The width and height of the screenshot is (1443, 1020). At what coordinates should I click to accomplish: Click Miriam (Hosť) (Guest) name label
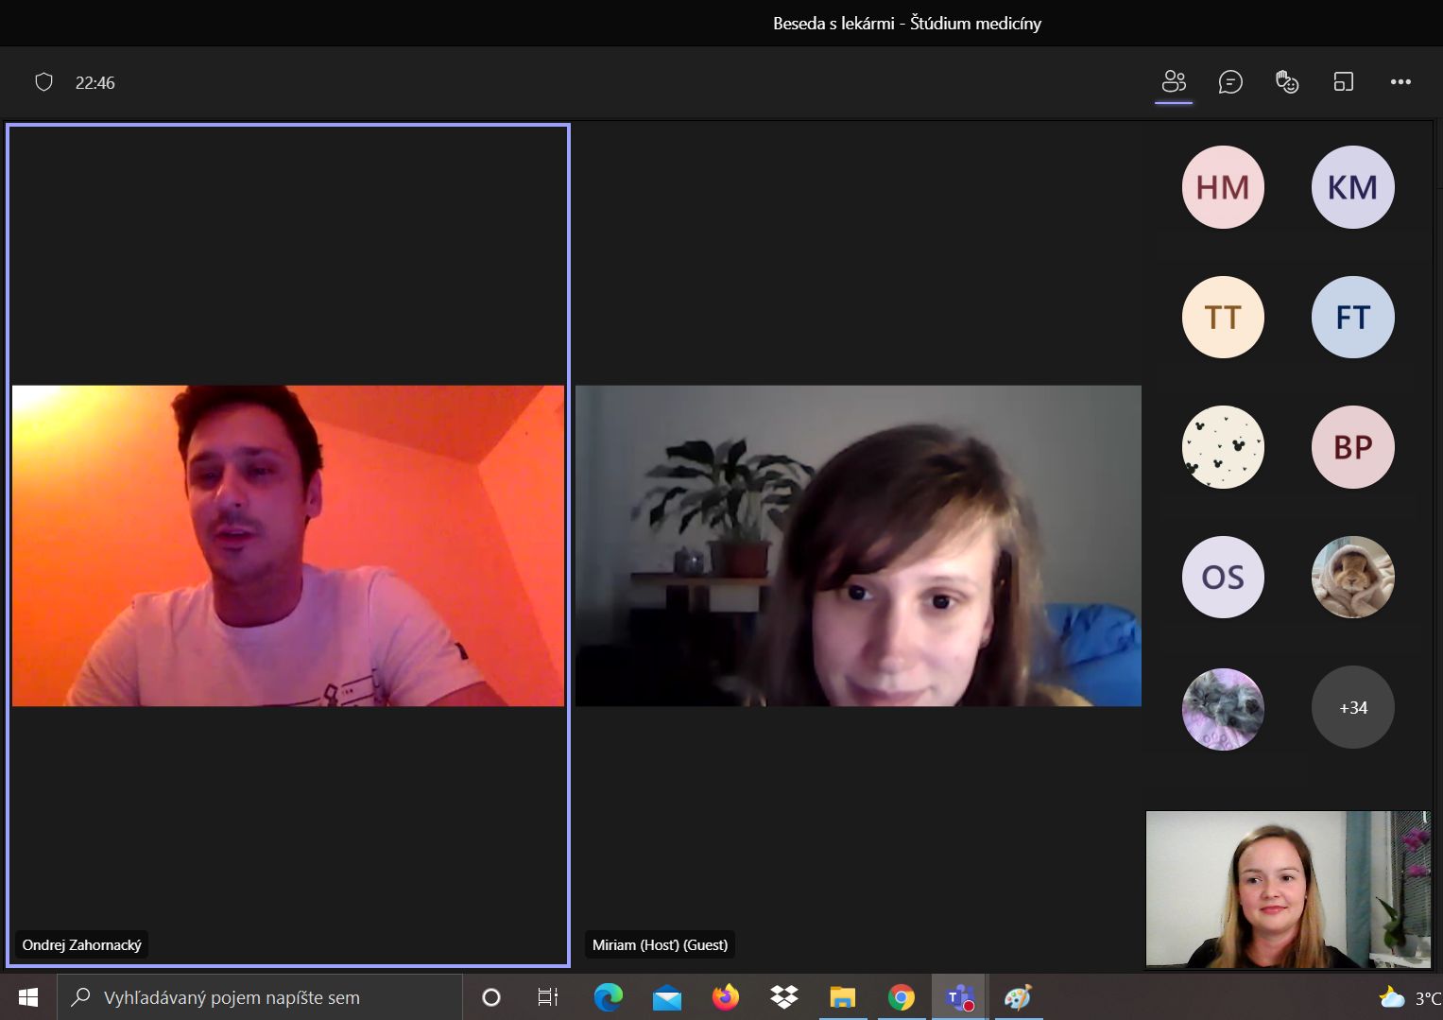tap(660, 944)
